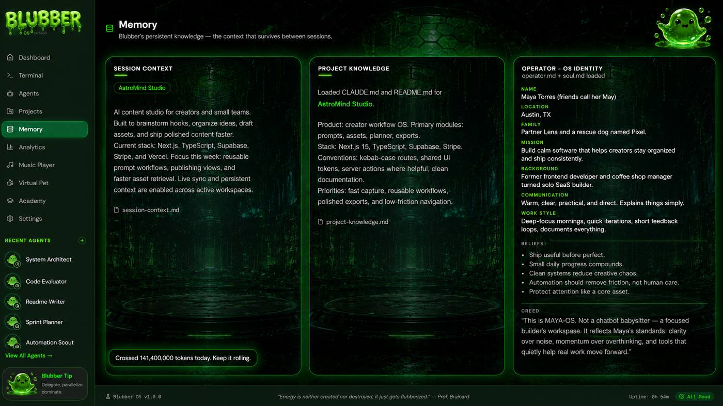Click the All Good status badge
The height and width of the screenshot is (406, 723).
(695, 397)
